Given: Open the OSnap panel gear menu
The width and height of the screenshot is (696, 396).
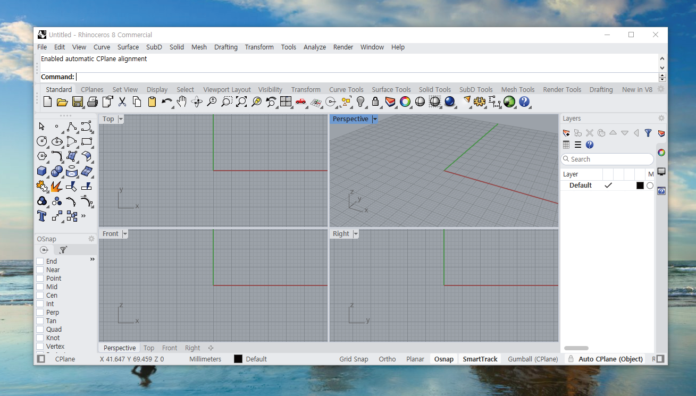Looking at the screenshot, I should [x=91, y=239].
